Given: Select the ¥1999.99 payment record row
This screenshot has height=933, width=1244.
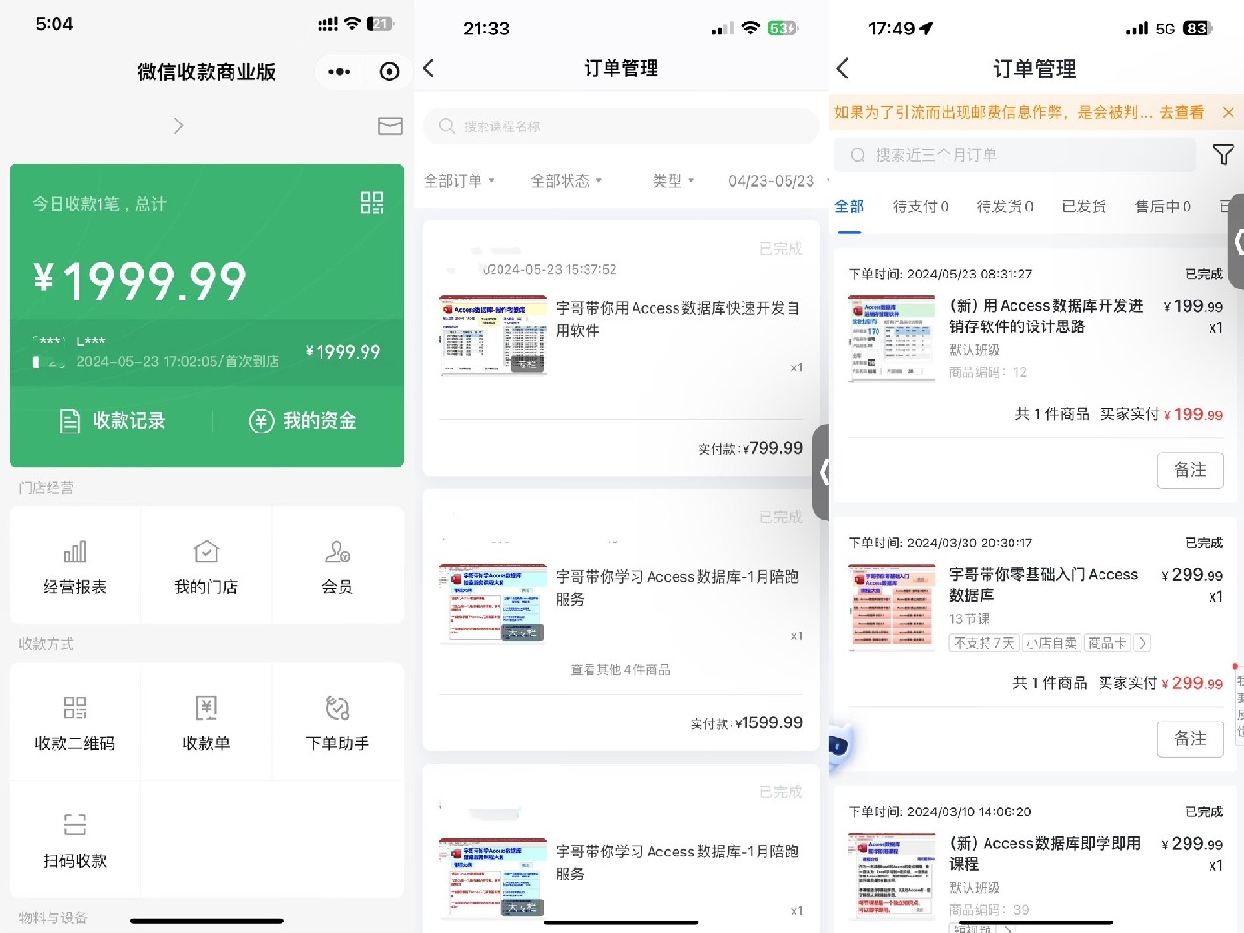Looking at the screenshot, I should click(207, 352).
